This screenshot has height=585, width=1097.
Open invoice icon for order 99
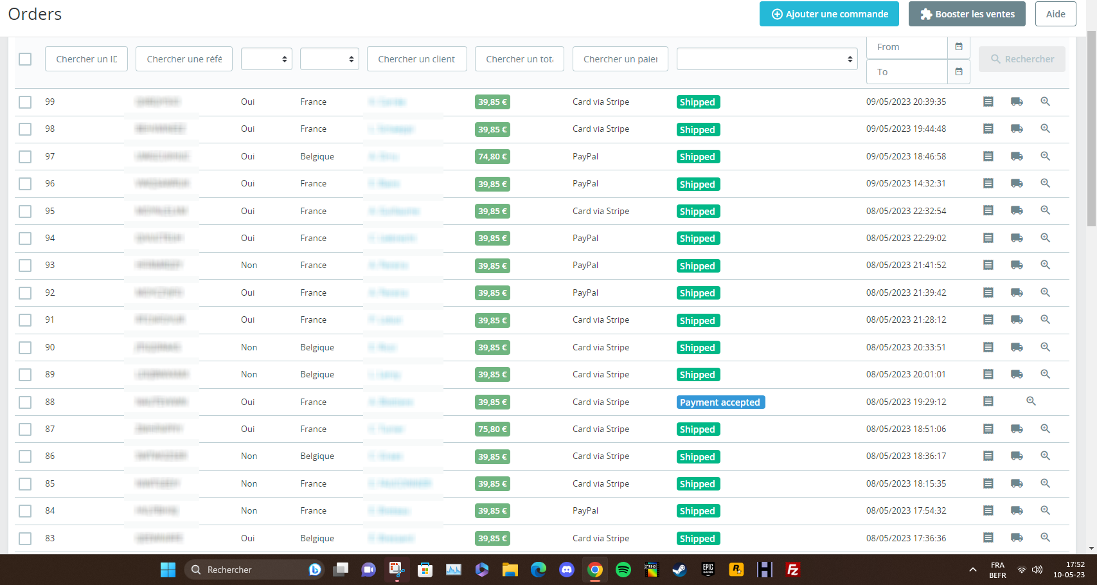[x=988, y=102]
